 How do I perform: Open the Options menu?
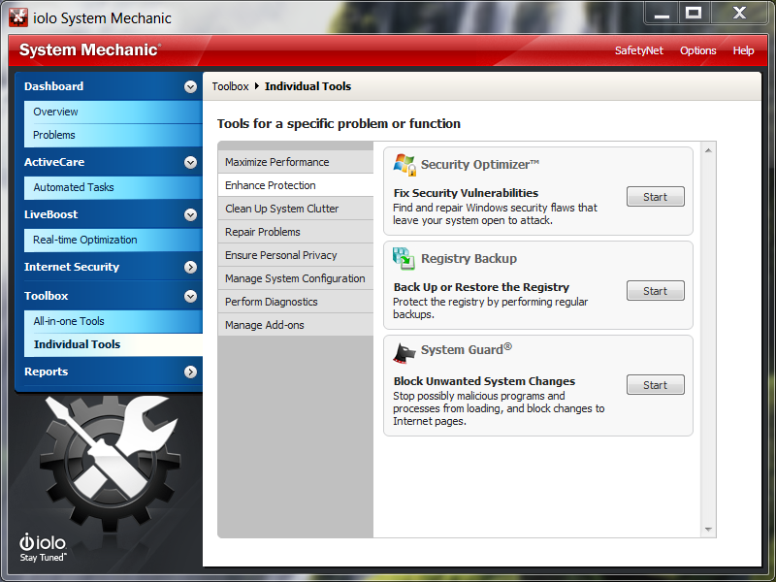click(697, 50)
